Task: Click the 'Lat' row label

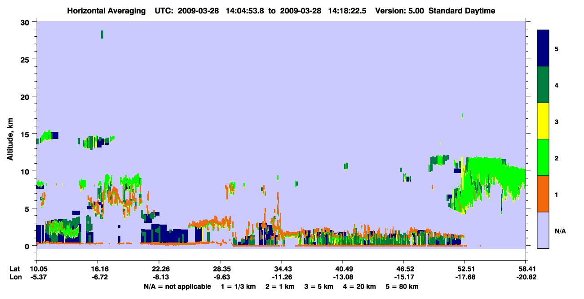Action: 15,269
